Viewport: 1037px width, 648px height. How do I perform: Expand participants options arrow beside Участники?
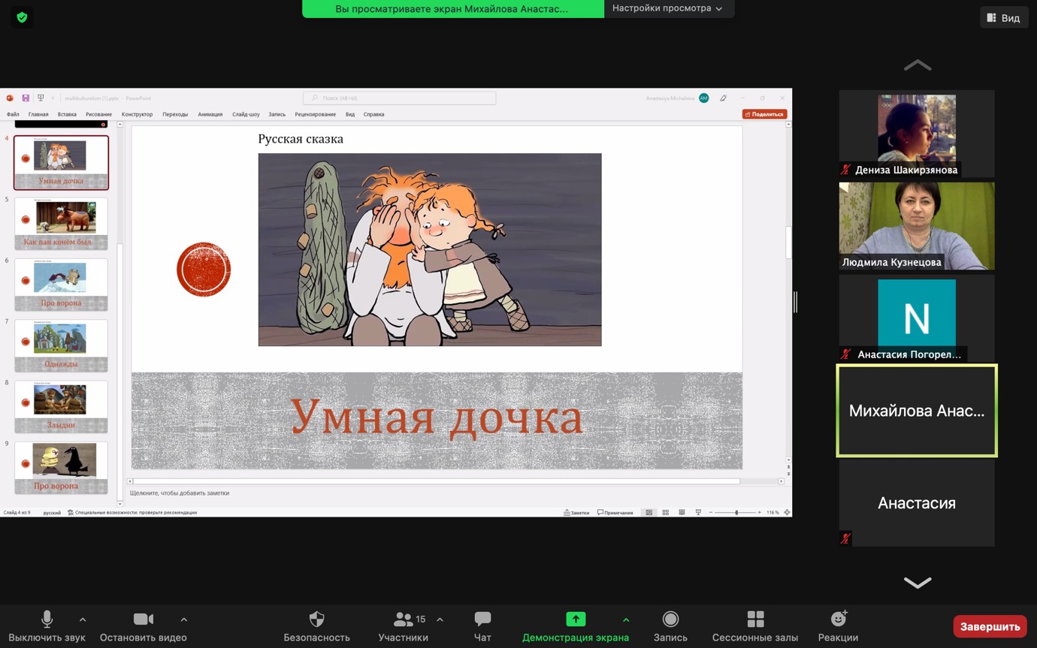click(440, 619)
